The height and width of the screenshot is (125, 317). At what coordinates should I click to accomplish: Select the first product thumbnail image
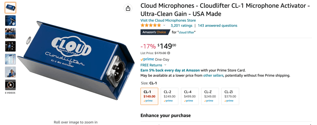(x=10, y=8)
